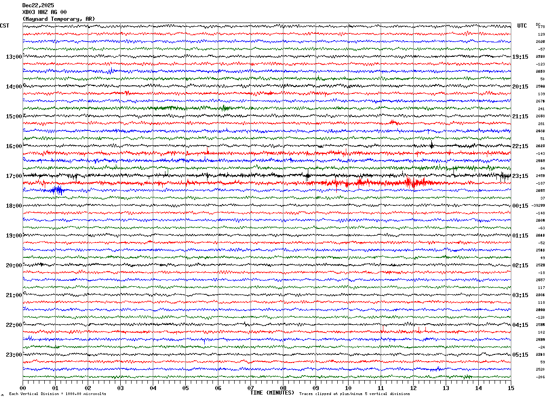The height and width of the screenshot is (400, 547).
Task: Select the 14:00 CST hour label
Action: coord(14,87)
